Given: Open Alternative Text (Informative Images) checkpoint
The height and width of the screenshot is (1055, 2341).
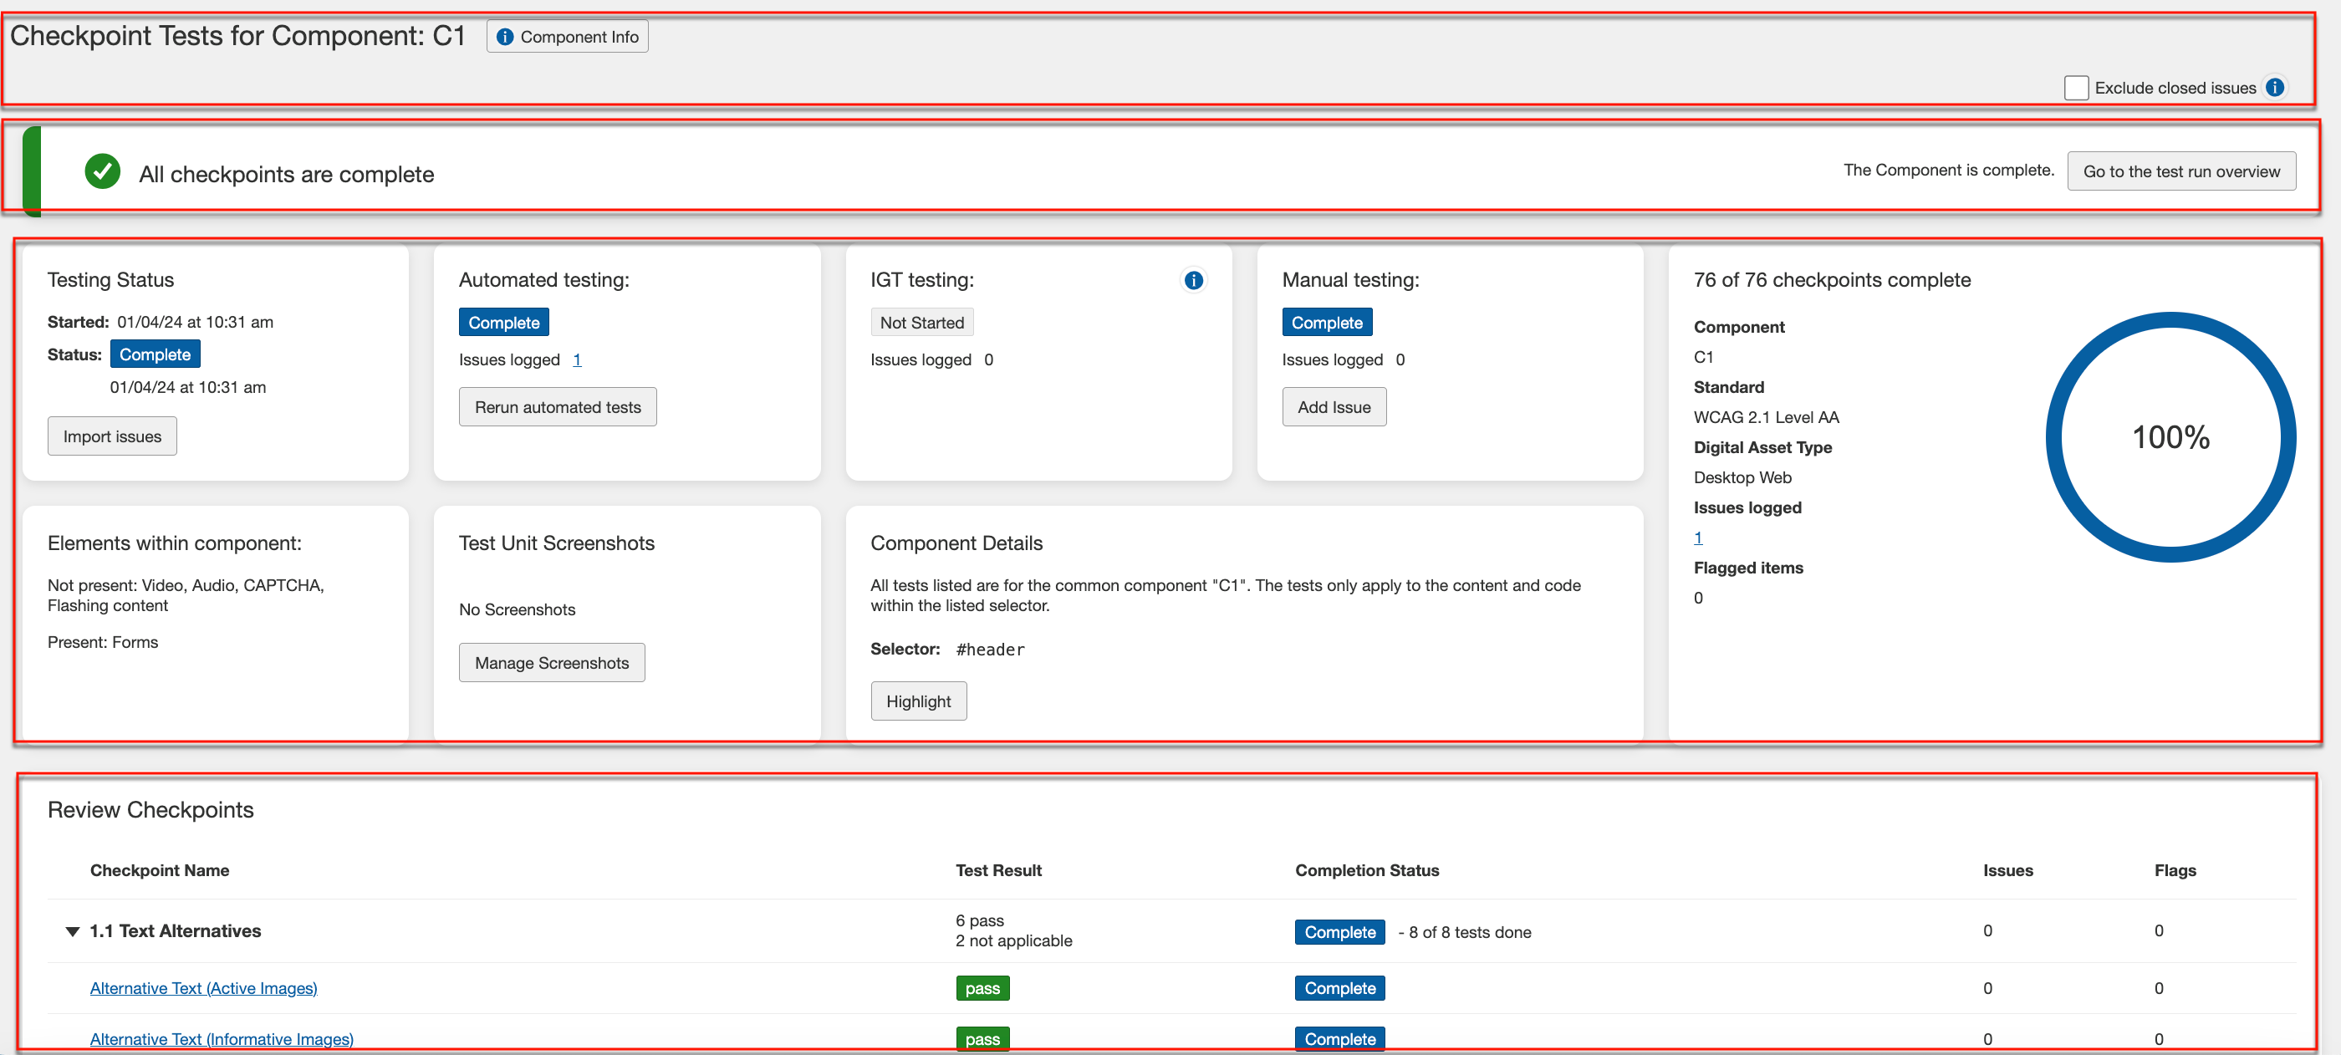Looking at the screenshot, I should 222,1037.
